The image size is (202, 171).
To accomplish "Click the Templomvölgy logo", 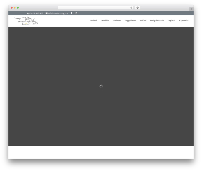I will point(26,21).
